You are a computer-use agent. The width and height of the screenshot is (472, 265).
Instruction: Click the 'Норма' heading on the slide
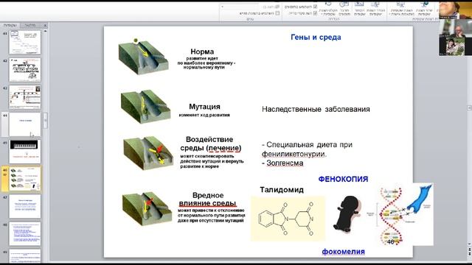[x=202, y=52]
